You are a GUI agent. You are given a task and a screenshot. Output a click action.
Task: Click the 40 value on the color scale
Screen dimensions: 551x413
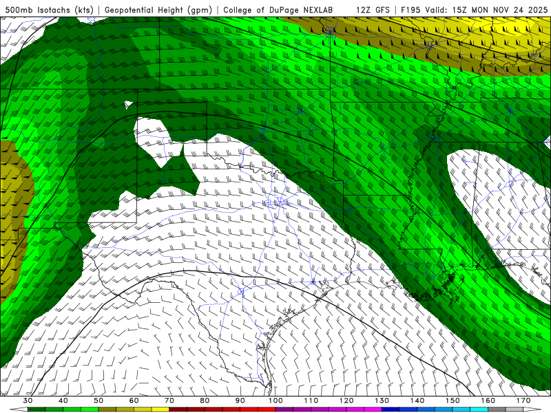(x=63, y=401)
